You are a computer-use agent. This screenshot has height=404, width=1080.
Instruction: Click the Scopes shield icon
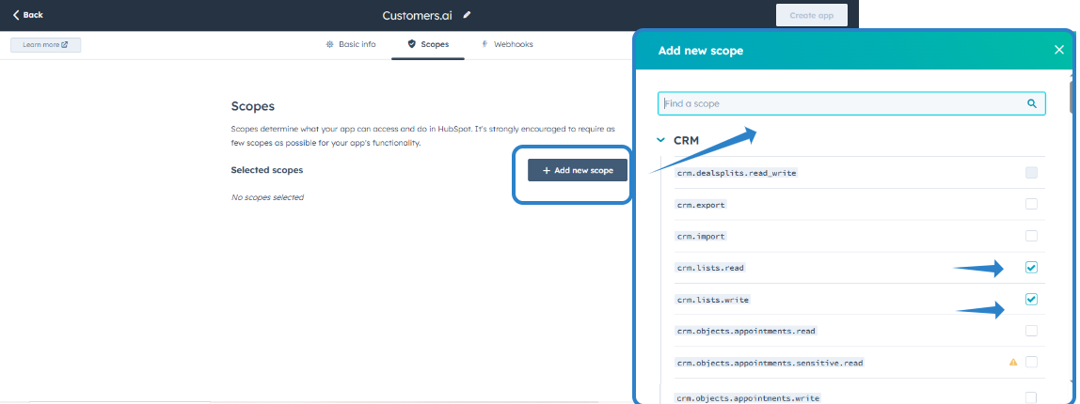(x=412, y=44)
